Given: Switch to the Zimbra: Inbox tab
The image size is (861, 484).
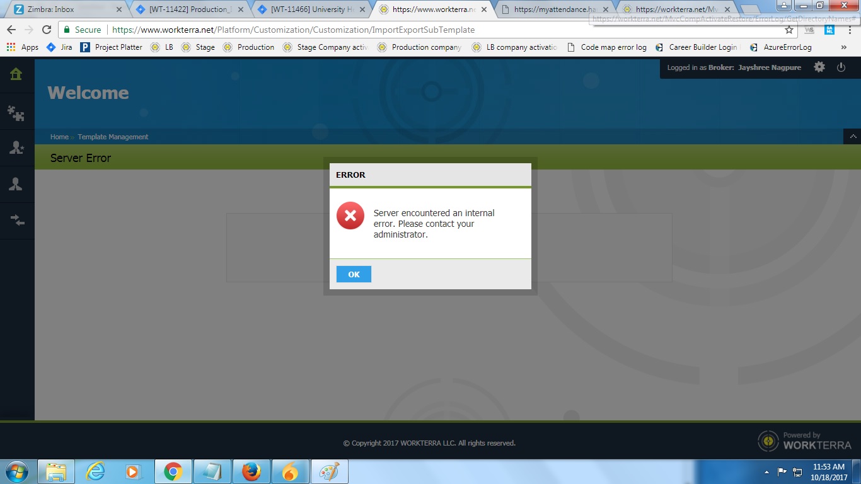Looking at the screenshot, I should coord(63,9).
